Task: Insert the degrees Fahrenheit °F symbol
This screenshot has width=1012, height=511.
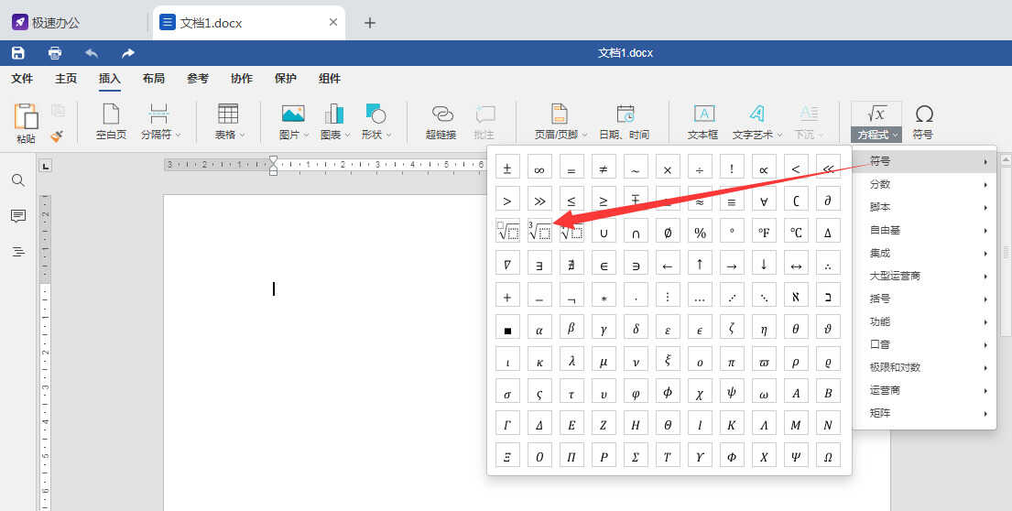Action: point(764,231)
